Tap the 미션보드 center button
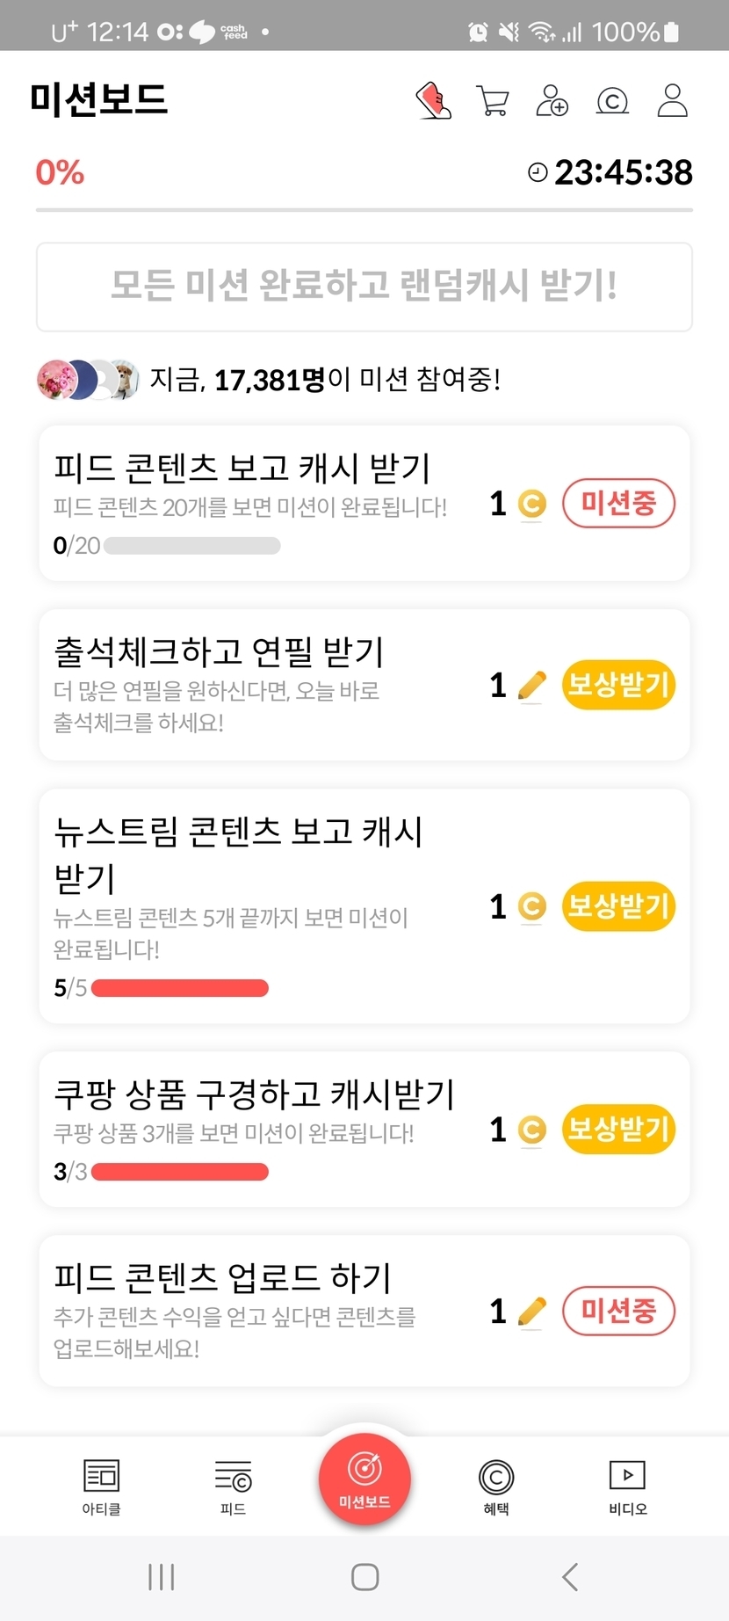 364,1479
